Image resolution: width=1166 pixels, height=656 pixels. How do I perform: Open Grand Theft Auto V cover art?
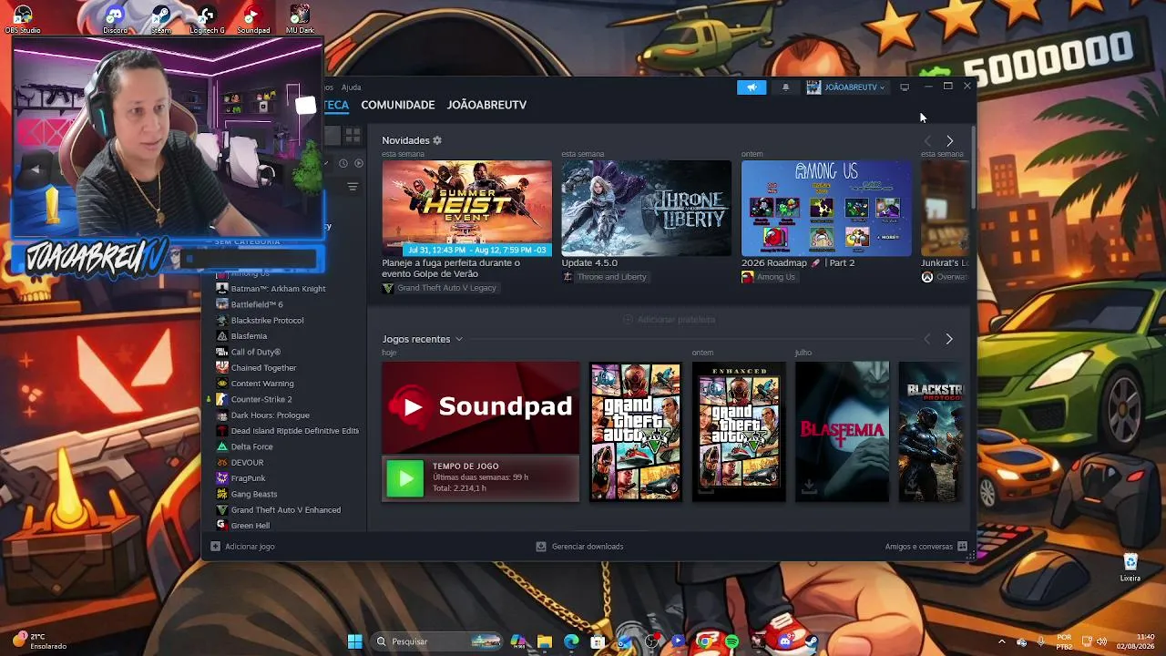[636, 432]
